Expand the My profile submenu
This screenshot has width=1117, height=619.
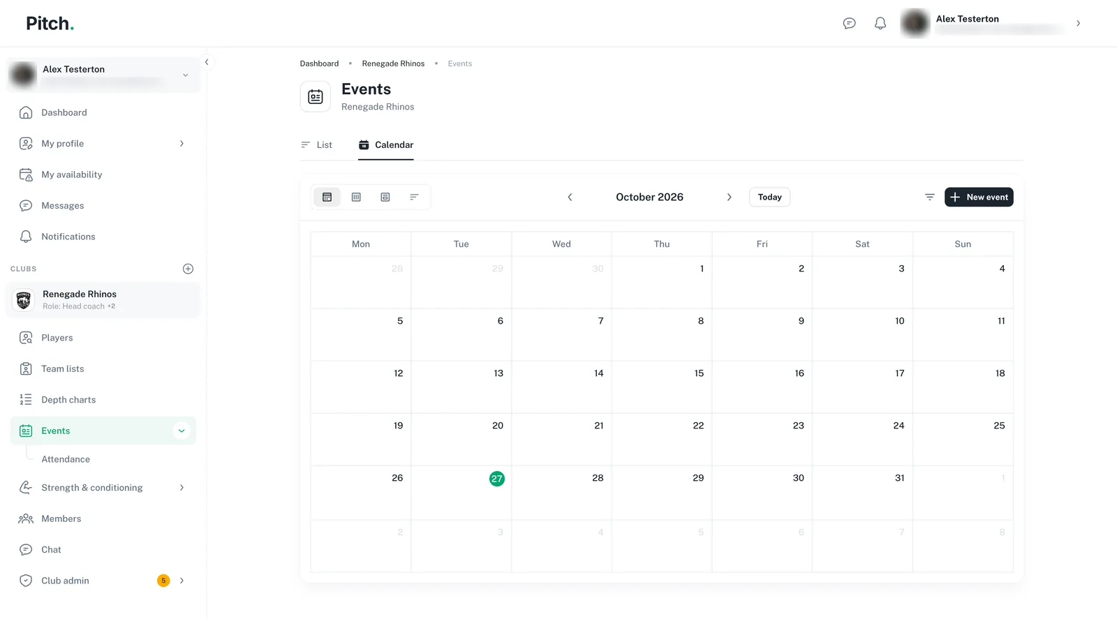[182, 144]
